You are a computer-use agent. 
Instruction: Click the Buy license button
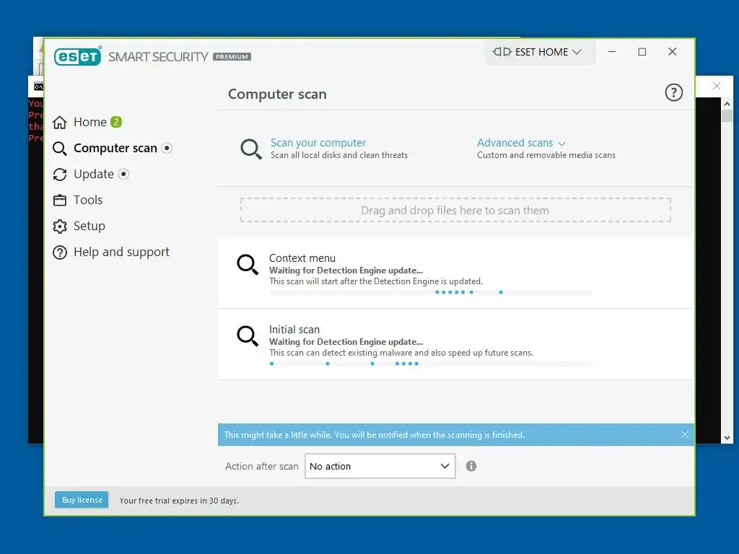click(82, 500)
